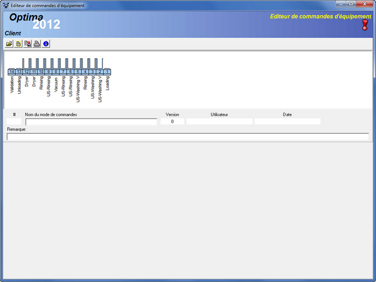This screenshot has height=282, width=376.
Task: Minimize the Editeur de commandes window
Action: (x=341, y=4)
